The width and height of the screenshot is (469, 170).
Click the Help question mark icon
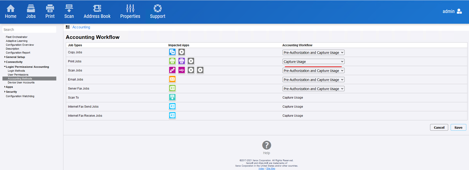[266, 145]
